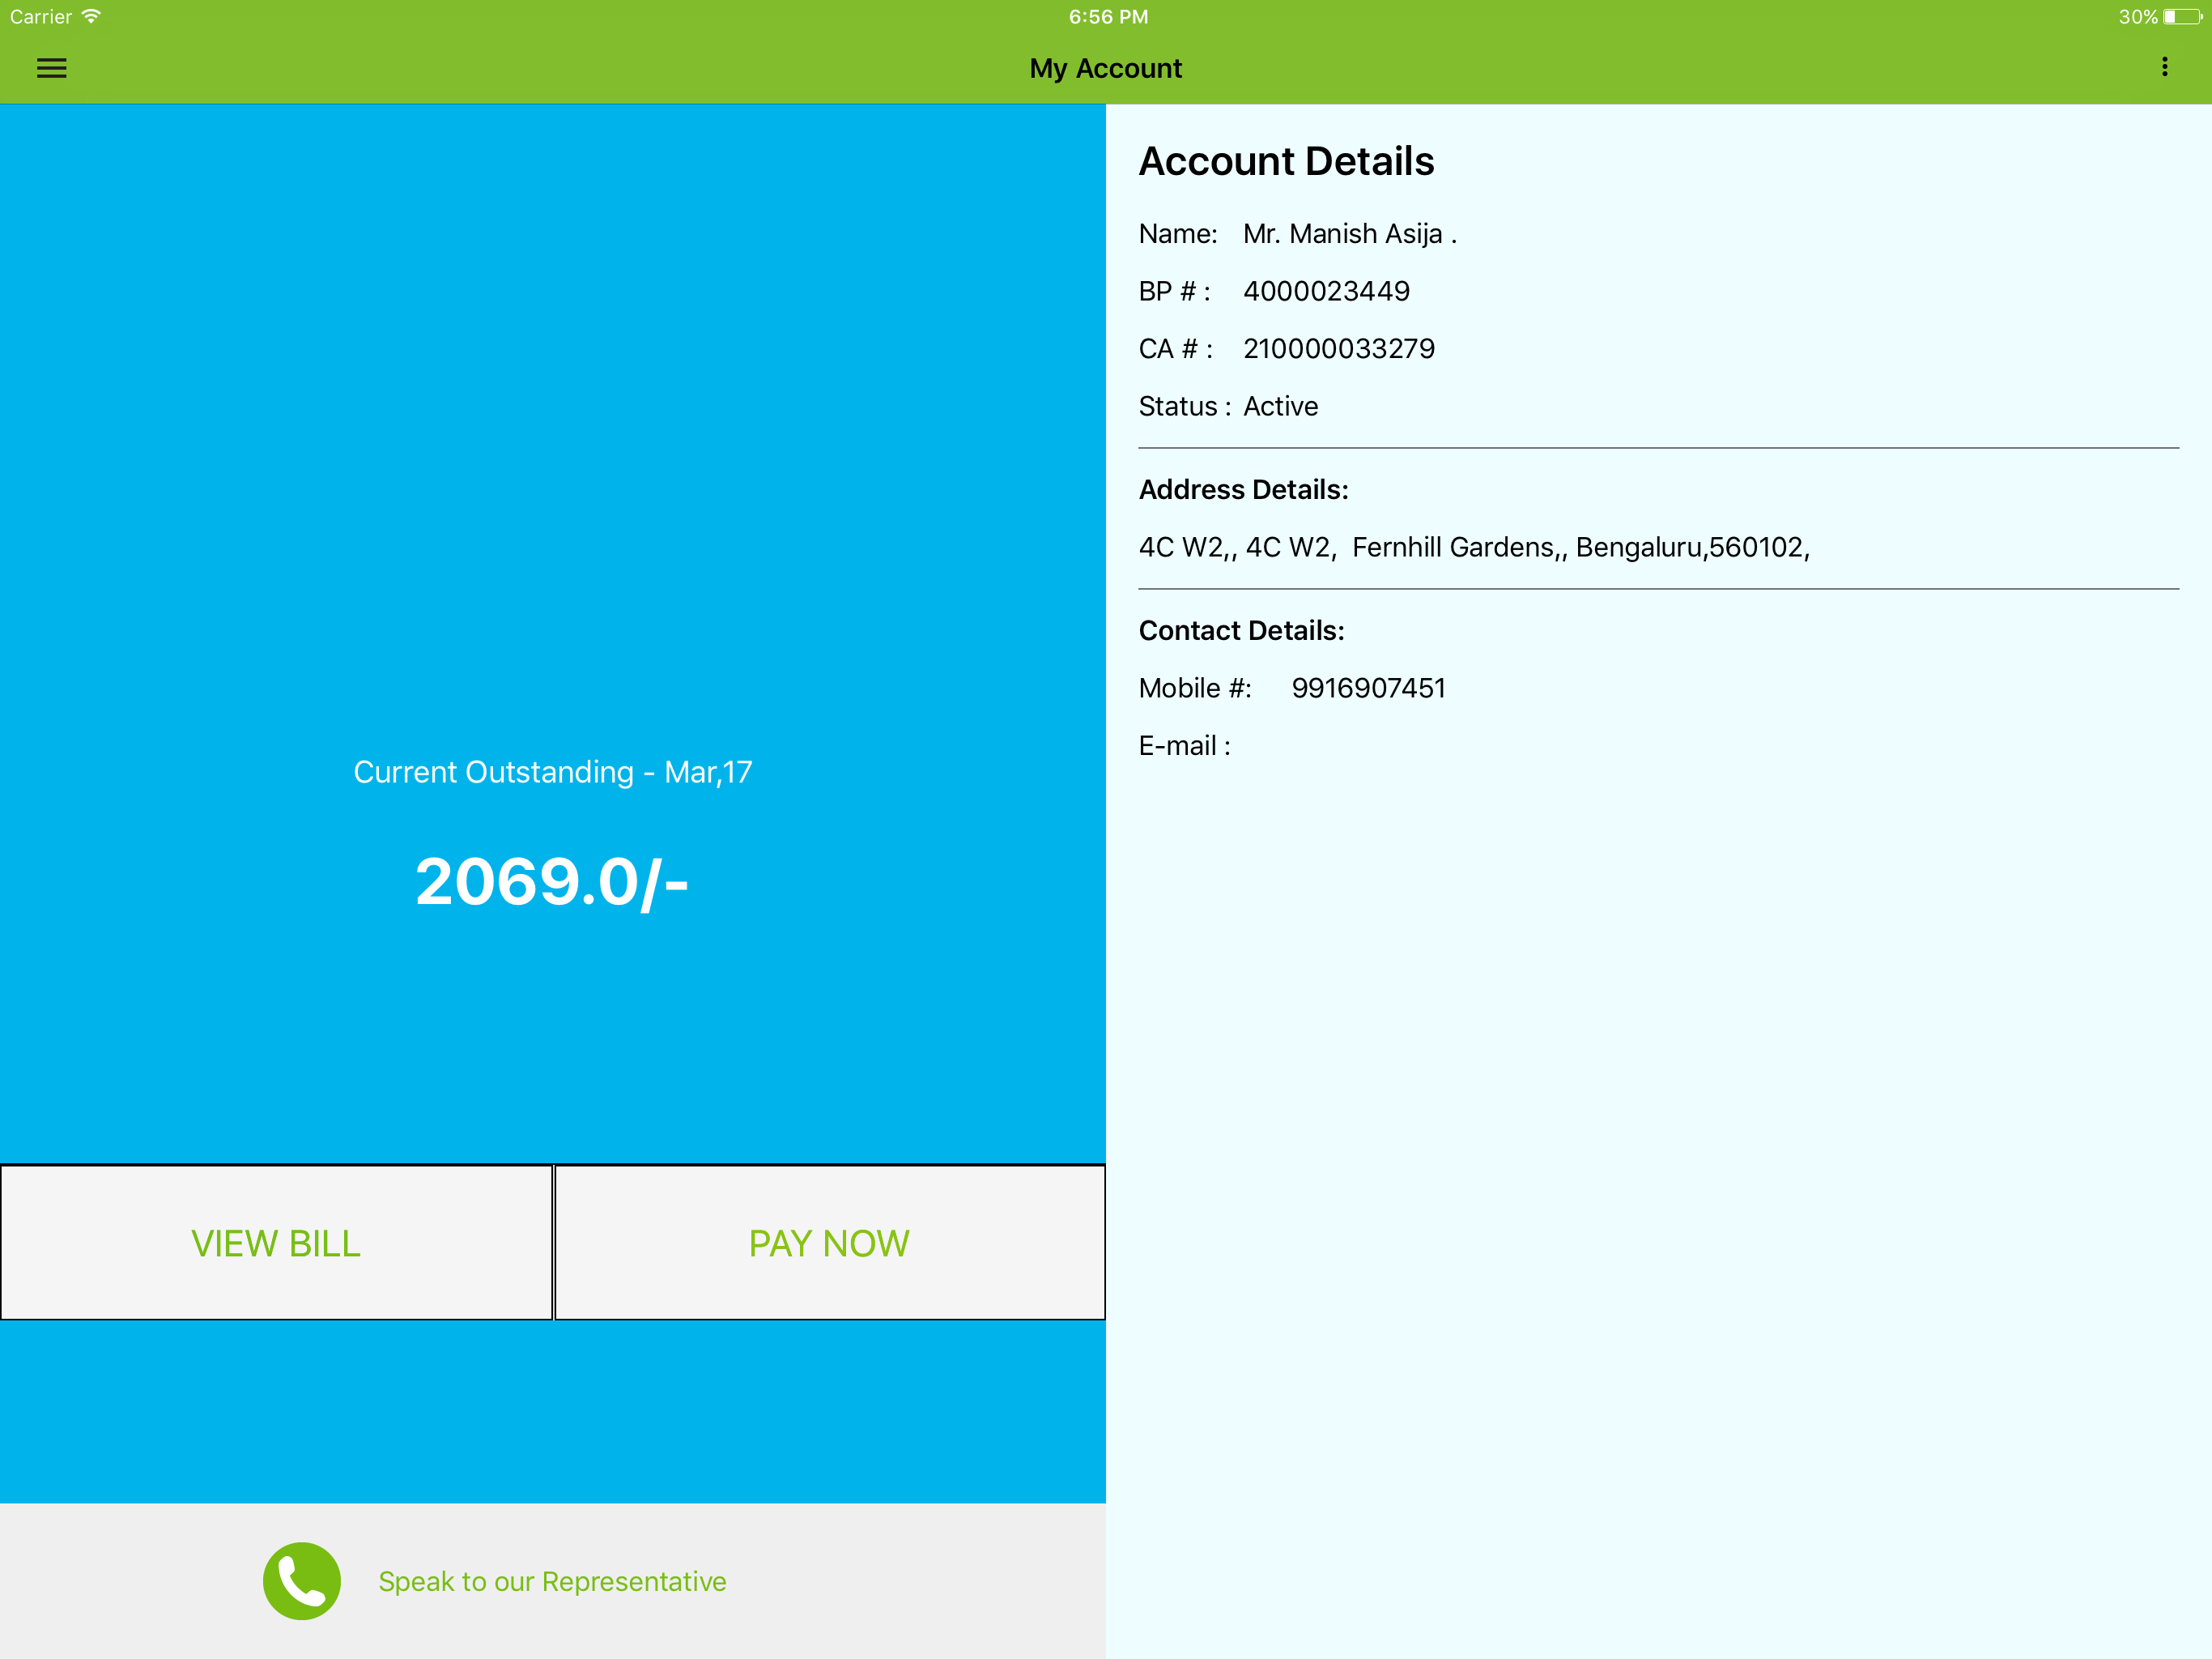Tap the E-mail field label
The height and width of the screenshot is (1659, 2212).
pos(1184,746)
